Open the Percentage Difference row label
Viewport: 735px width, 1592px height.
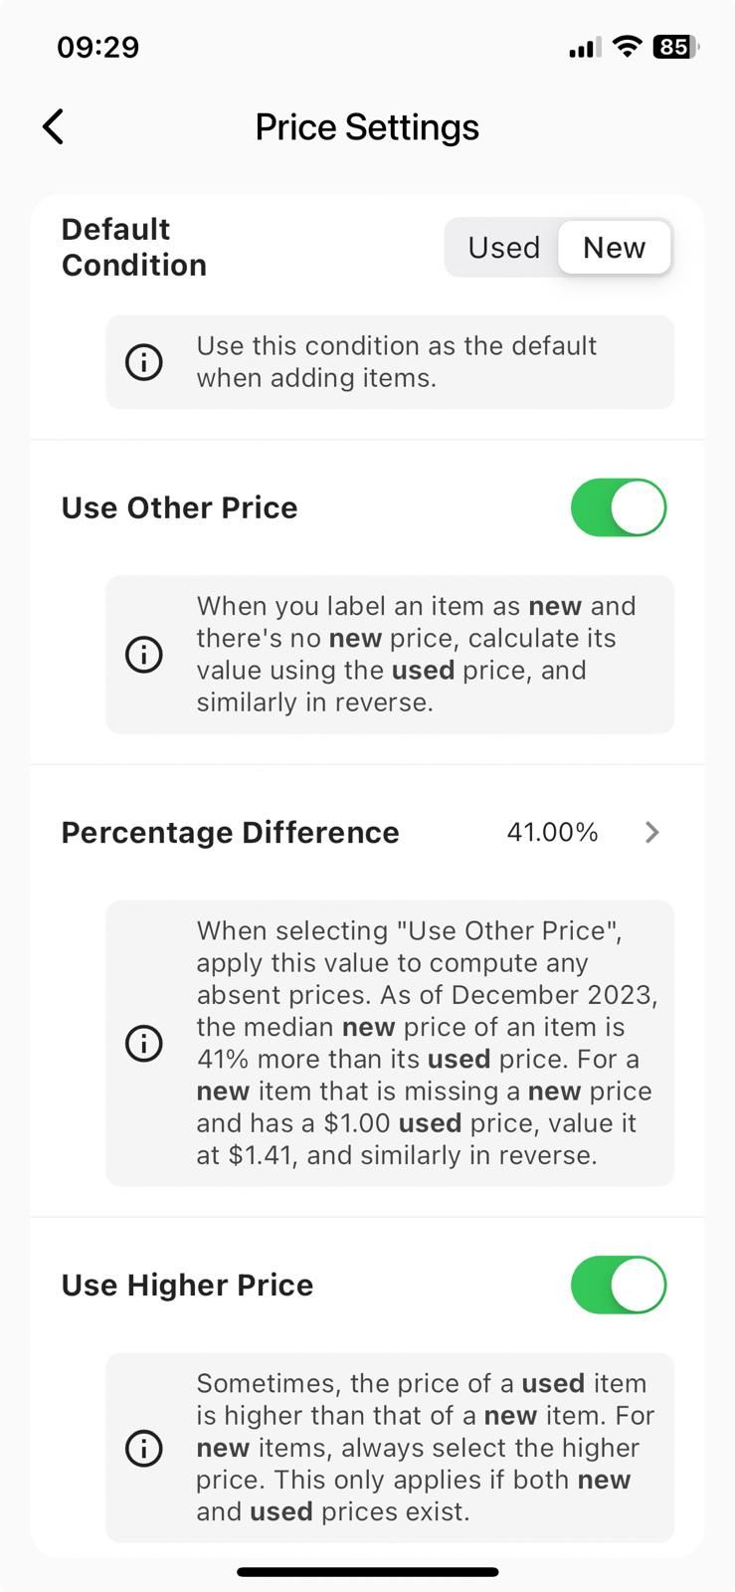click(x=230, y=833)
